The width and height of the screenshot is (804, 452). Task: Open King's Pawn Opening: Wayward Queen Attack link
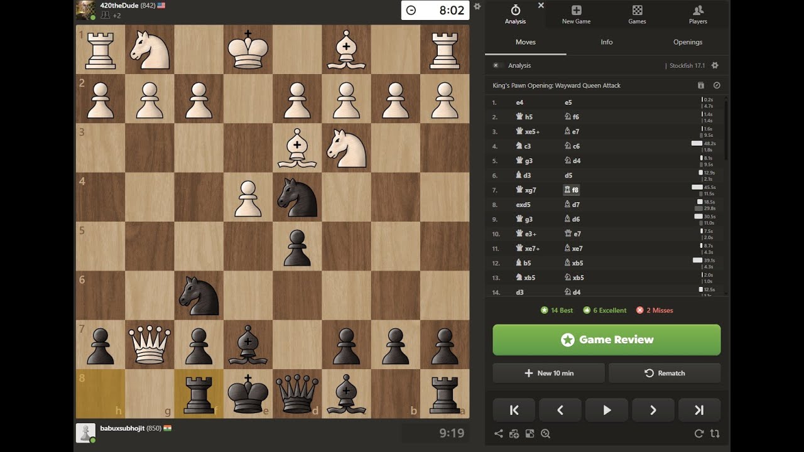pyautogui.click(x=557, y=85)
